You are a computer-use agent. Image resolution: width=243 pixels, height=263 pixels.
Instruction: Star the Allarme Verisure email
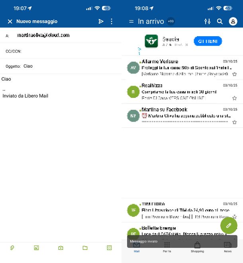[235, 74]
